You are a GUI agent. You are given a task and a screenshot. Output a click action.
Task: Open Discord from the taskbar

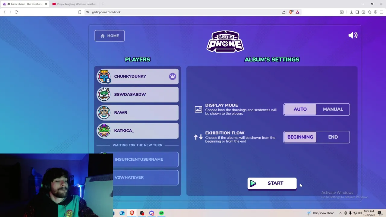click(x=152, y=213)
